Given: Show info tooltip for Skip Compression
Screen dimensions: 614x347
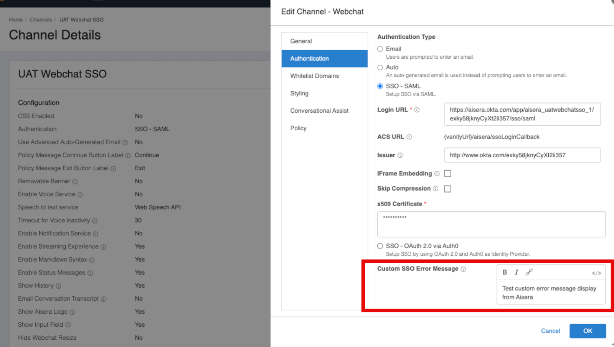Looking at the screenshot, I should point(436,189).
